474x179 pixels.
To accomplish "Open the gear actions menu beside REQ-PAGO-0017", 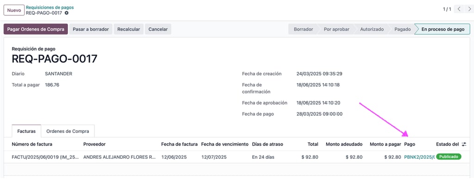I will coord(67,13).
